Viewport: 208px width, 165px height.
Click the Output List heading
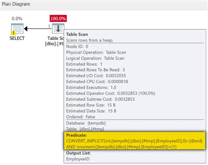coord(78,153)
